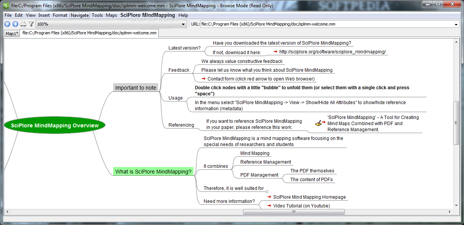Click the Back navigation arrow icon
Viewport: 464px width, 225px height.
[x=7, y=24]
